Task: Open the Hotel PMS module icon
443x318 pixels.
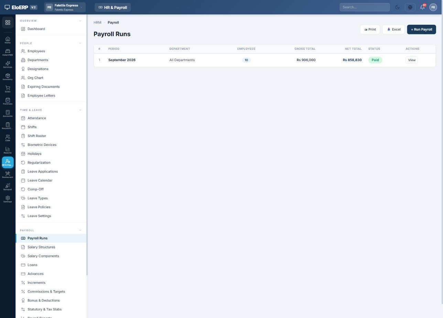Action: pyautogui.click(x=8, y=52)
